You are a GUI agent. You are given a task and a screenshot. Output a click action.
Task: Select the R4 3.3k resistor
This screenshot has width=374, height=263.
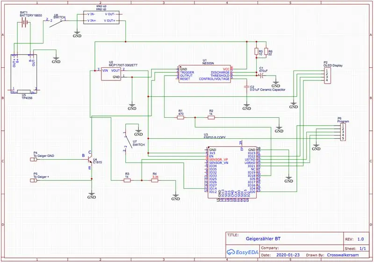click(x=155, y=180)
